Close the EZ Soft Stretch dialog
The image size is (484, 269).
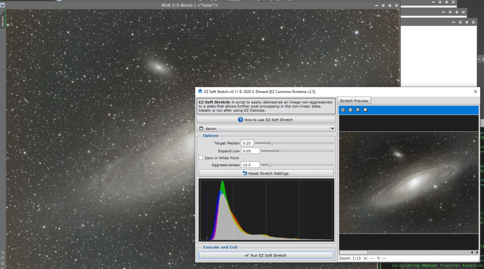pyautogui.click(x=475, y=91)
